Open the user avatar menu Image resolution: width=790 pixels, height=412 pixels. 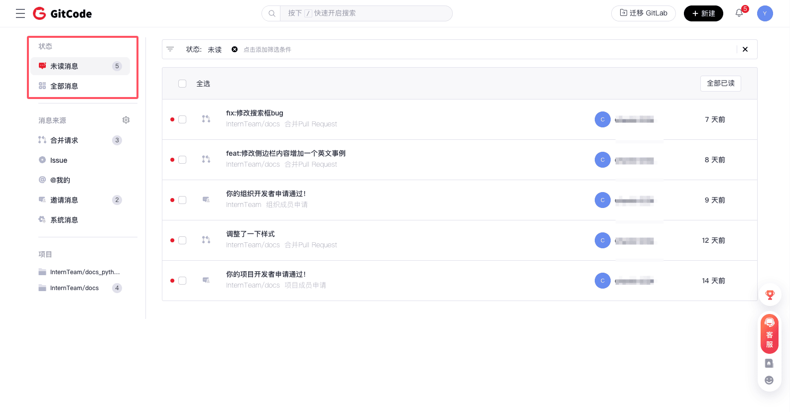point(765,13)
